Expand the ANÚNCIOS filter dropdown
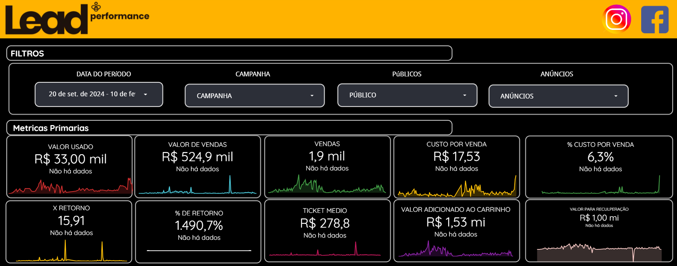The width and height of the screenshot is (677, 266). [558, 96]
